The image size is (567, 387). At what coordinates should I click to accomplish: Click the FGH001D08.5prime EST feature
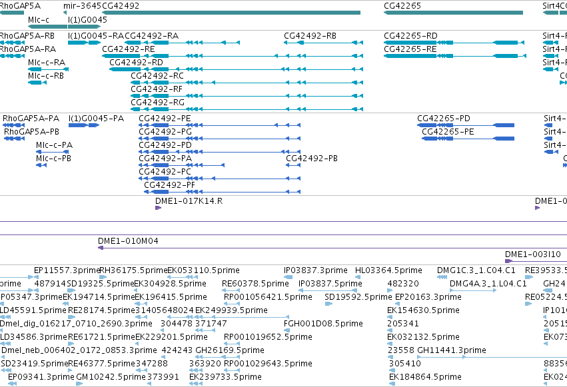click(286, 330)
